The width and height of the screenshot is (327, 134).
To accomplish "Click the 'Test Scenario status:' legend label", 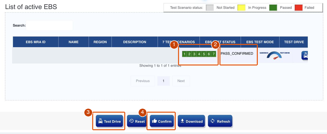I will tap(186, 8).
